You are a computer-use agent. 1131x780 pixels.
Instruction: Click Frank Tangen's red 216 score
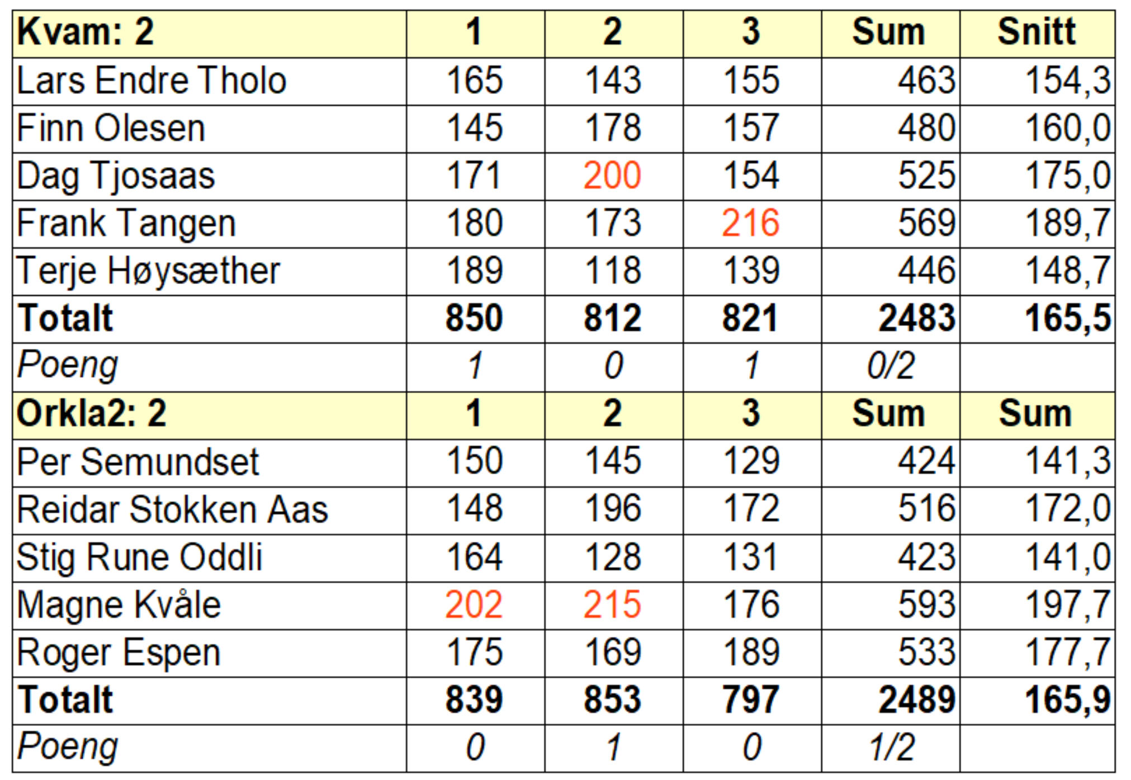click(750, 224)
